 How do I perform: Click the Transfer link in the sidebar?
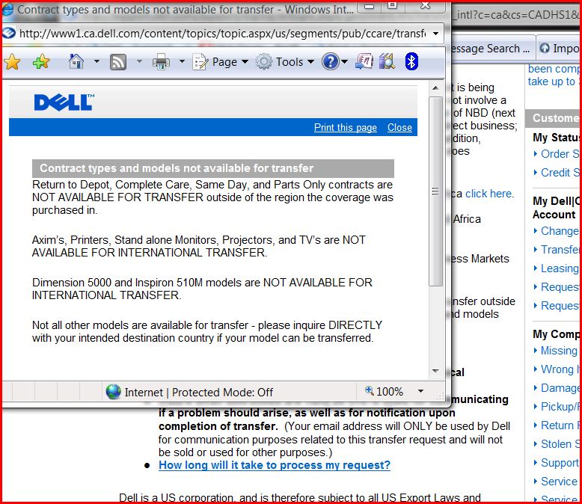pyautogui.click(x=560, y=250)
